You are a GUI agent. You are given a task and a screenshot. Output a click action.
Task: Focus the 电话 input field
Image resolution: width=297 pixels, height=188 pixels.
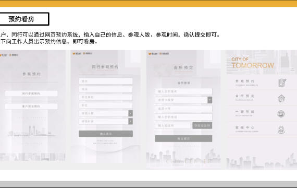pos(106,89)
